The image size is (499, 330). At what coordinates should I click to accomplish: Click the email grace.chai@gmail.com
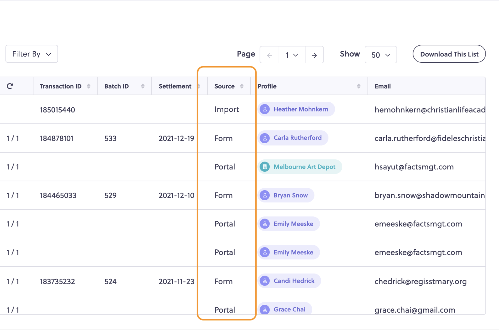pos(415,310)
